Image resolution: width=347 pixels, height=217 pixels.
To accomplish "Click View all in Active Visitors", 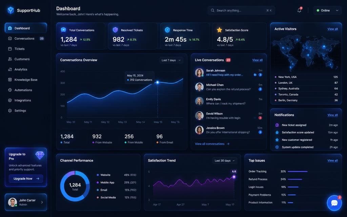I will tap(332, 29).
